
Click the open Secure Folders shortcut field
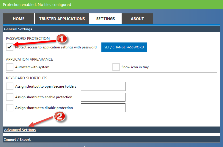coord(103,86)
